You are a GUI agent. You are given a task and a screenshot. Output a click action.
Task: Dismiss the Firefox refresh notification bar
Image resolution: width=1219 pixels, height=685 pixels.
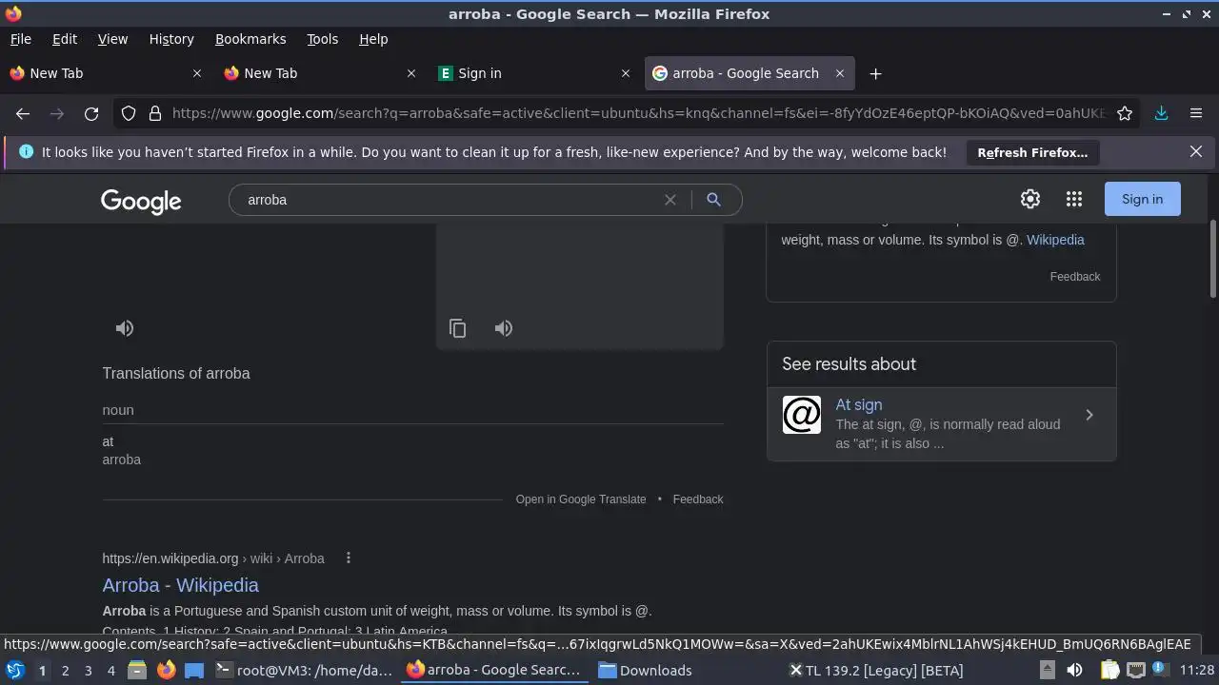1196,151
